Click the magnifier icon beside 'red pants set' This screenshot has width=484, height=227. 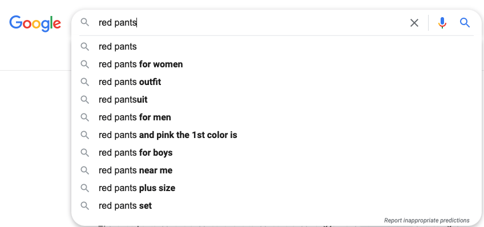click(85, 206)
